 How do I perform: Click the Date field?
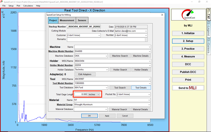point(131,27)
